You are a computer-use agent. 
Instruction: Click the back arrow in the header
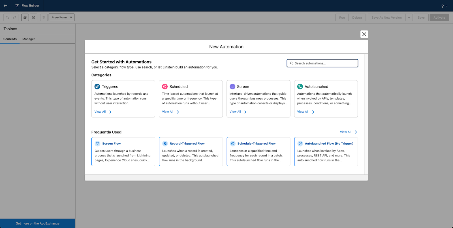(5, 6)
